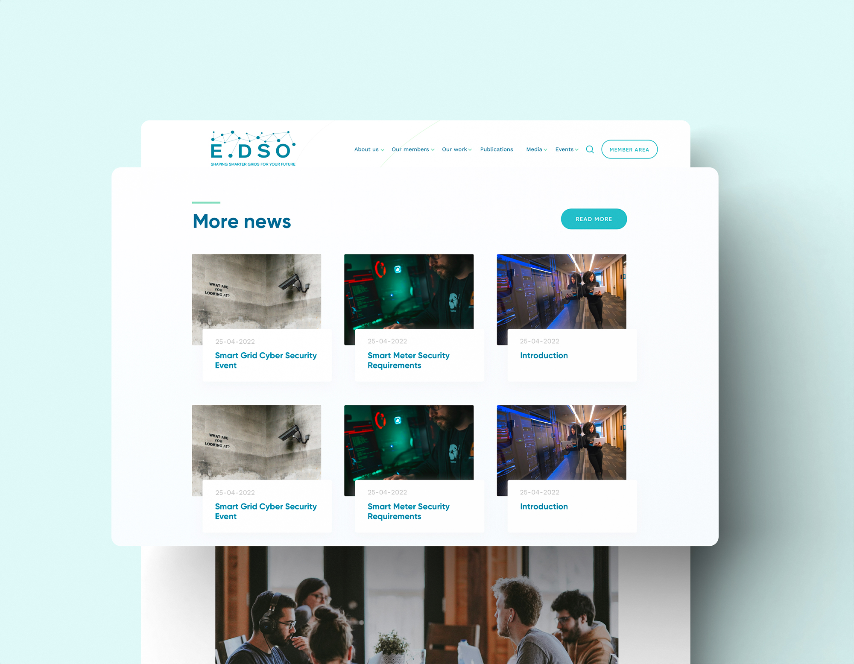Open the Media dropdown menu

536,149
